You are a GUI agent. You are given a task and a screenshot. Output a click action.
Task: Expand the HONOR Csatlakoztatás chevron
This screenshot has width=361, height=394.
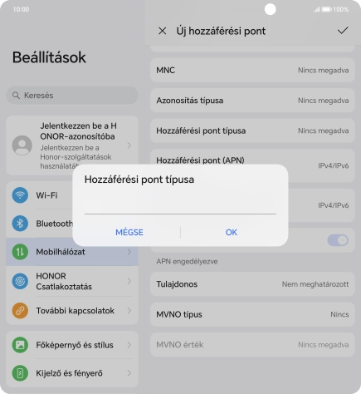[x=129, y=281]
